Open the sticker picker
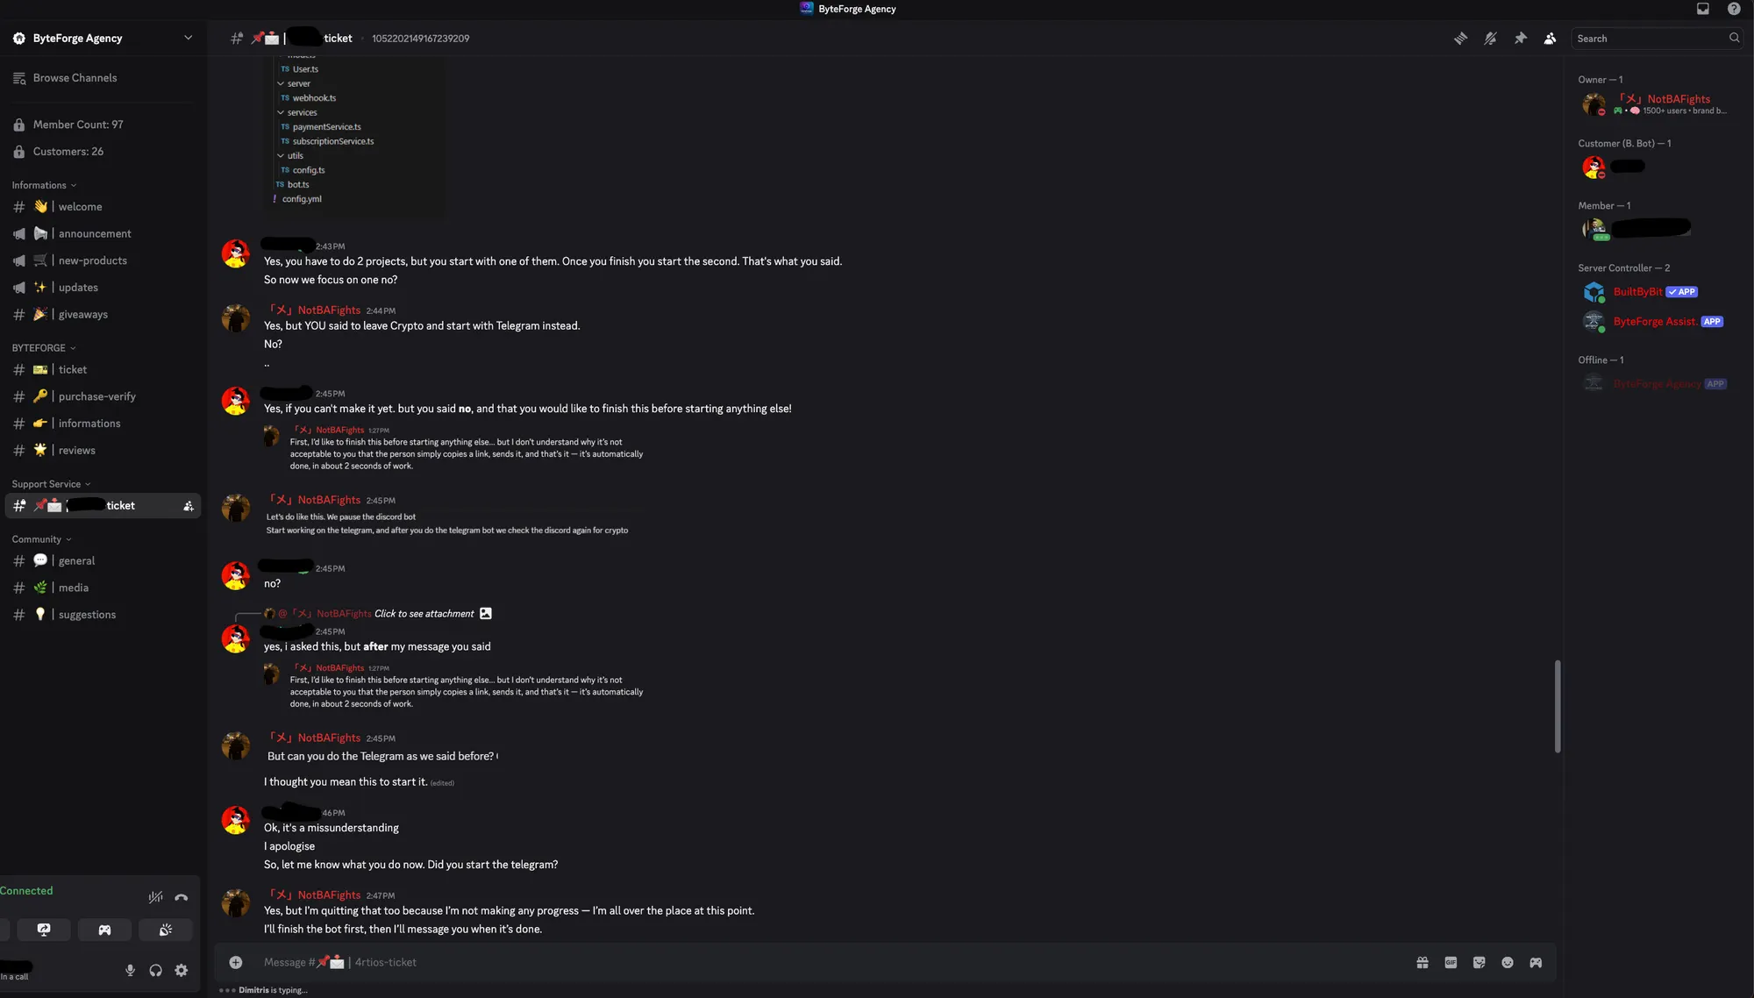The image size is (1754, 998). pos(1479,962)
